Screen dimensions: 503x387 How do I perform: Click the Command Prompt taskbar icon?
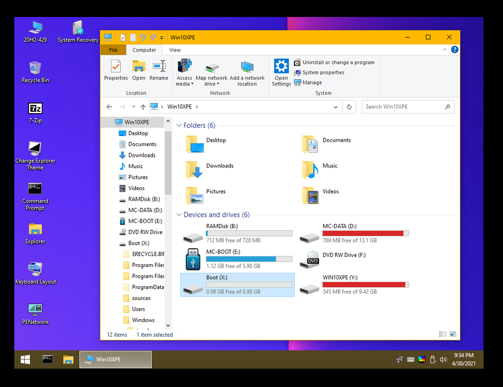47,359
